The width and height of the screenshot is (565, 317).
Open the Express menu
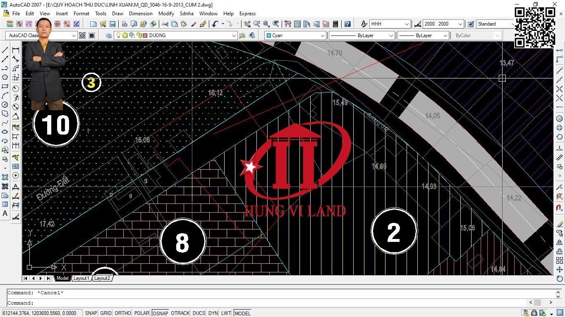click(247, 14)
